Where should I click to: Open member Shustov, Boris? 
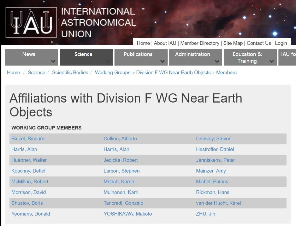[x=27, y=203]
